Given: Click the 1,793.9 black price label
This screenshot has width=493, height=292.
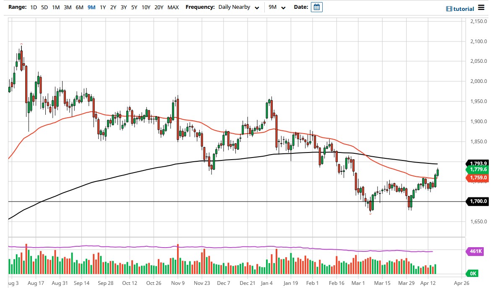Looking at the screenshot, I should click(x=478, y=163).
